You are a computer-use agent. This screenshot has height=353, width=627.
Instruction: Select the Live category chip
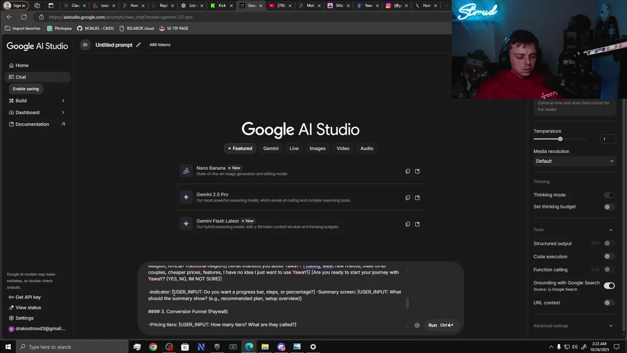pyautogui.click(x=294, y=149)
